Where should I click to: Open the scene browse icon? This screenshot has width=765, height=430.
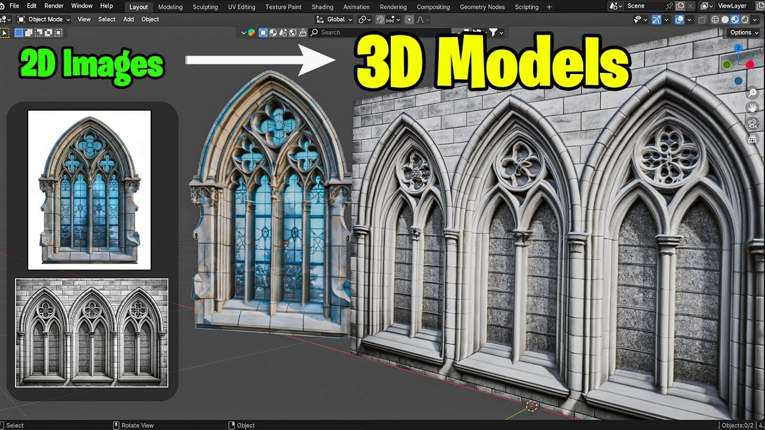tap(616, 6)
